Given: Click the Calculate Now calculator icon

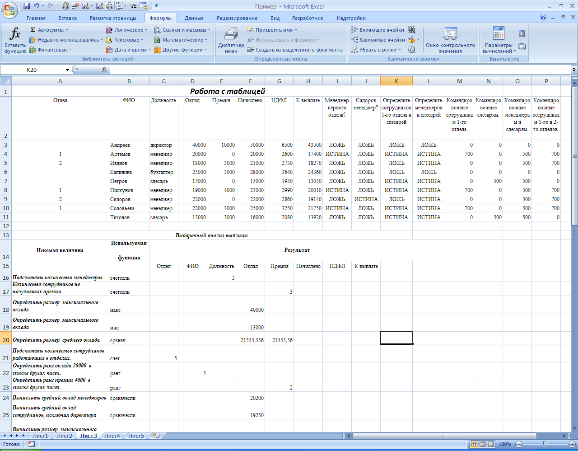Looking at the screenshot, I should (522, 33).
